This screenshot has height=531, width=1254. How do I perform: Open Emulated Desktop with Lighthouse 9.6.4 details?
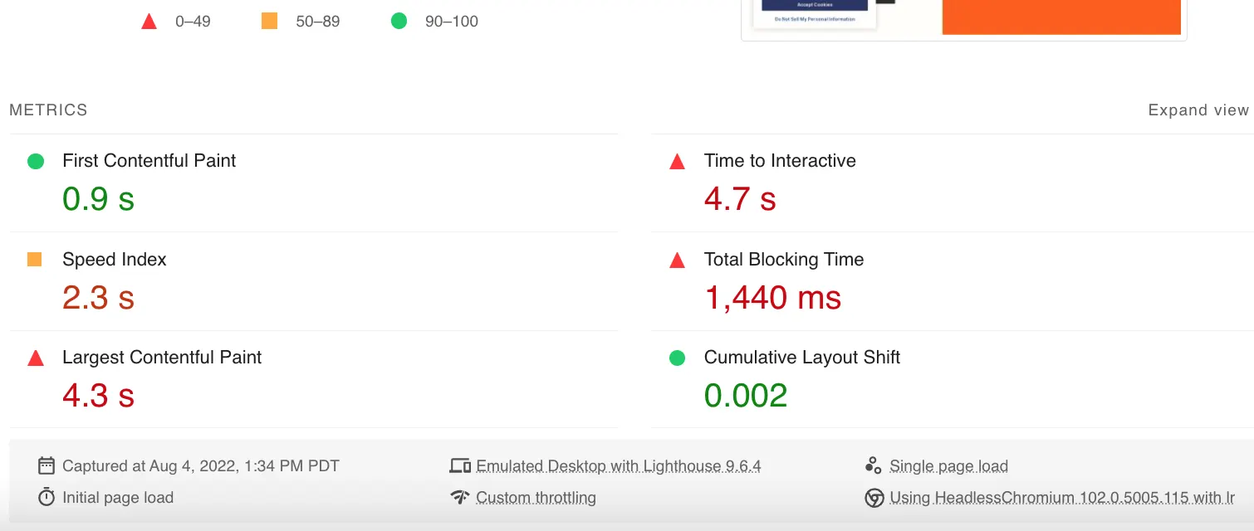coord(619,466)
